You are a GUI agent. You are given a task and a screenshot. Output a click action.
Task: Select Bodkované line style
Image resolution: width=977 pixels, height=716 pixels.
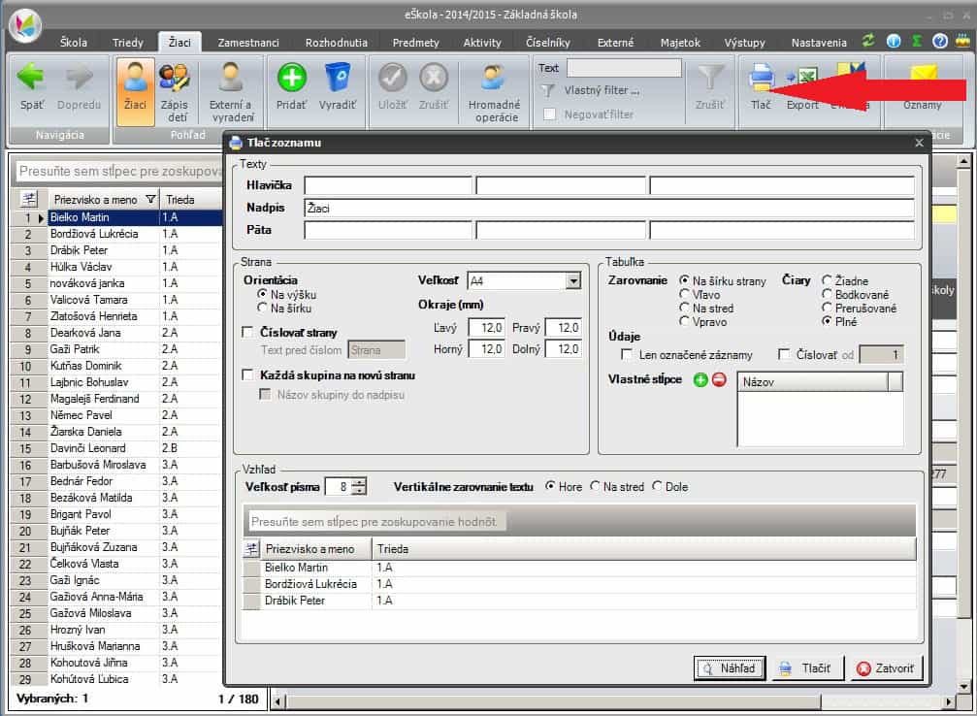pos(827,294)
